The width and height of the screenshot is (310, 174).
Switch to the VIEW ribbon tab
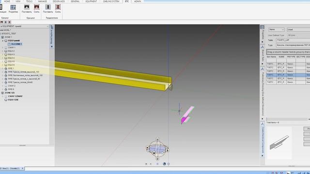(x=18, y=1)
